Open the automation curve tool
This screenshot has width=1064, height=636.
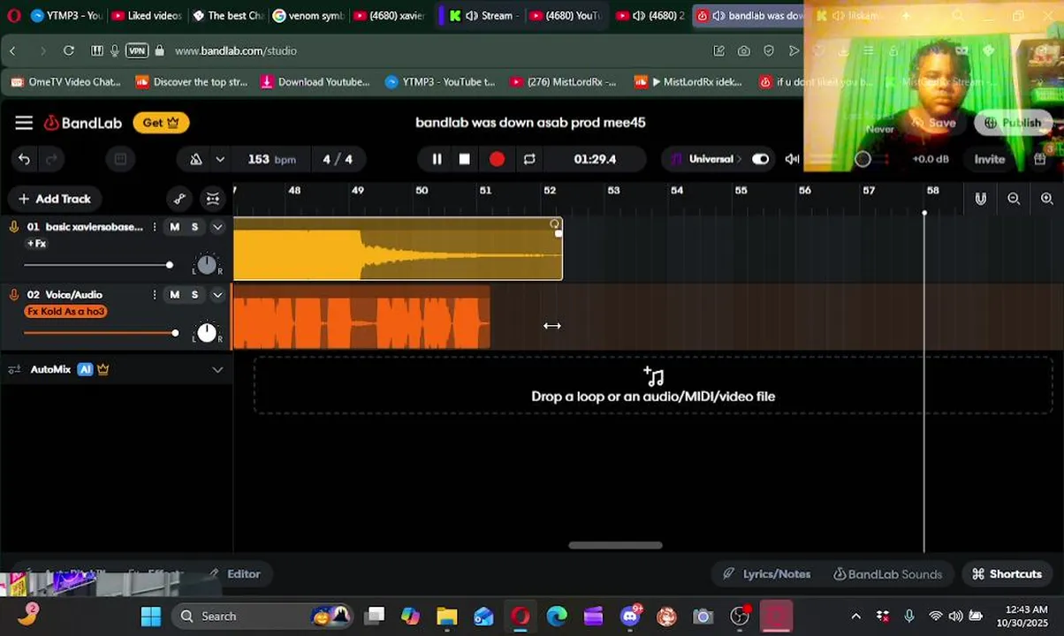point(180,199)
